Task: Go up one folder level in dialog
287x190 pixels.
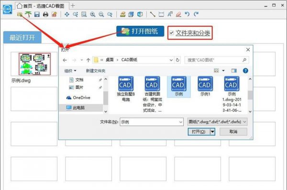Action: coord(88,60)
